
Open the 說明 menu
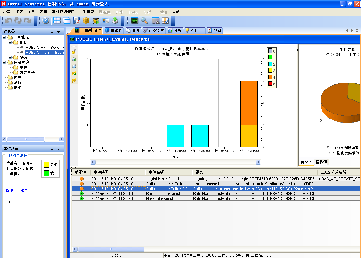(176, 12)
